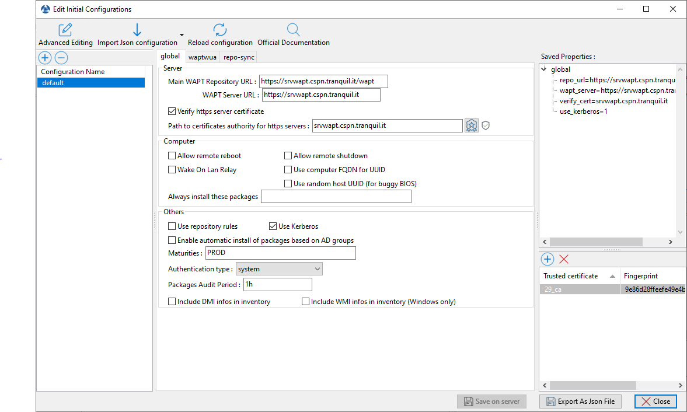The height and width of the screenshot is (412, 687).
Task: Enable automatic install based on AD groups
Action: coord(172,240)
